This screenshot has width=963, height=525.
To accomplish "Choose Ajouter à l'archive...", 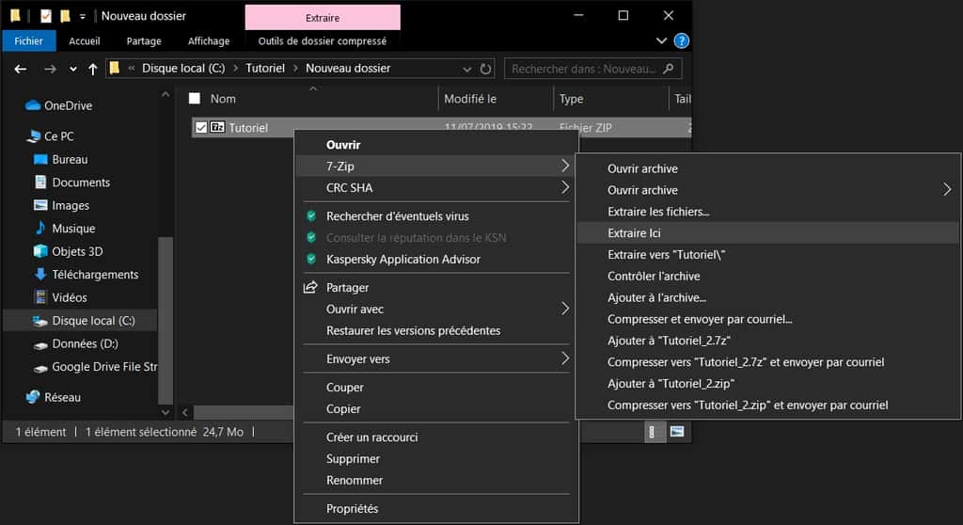I will (767, 297).
